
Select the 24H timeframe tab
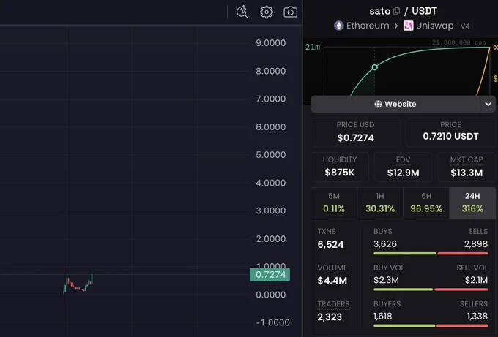point(472,203)
